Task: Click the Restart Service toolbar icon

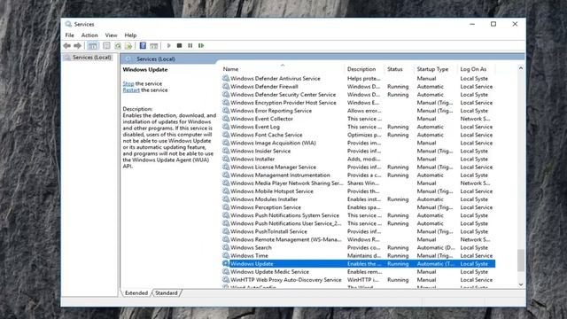Action: point(201,45)
